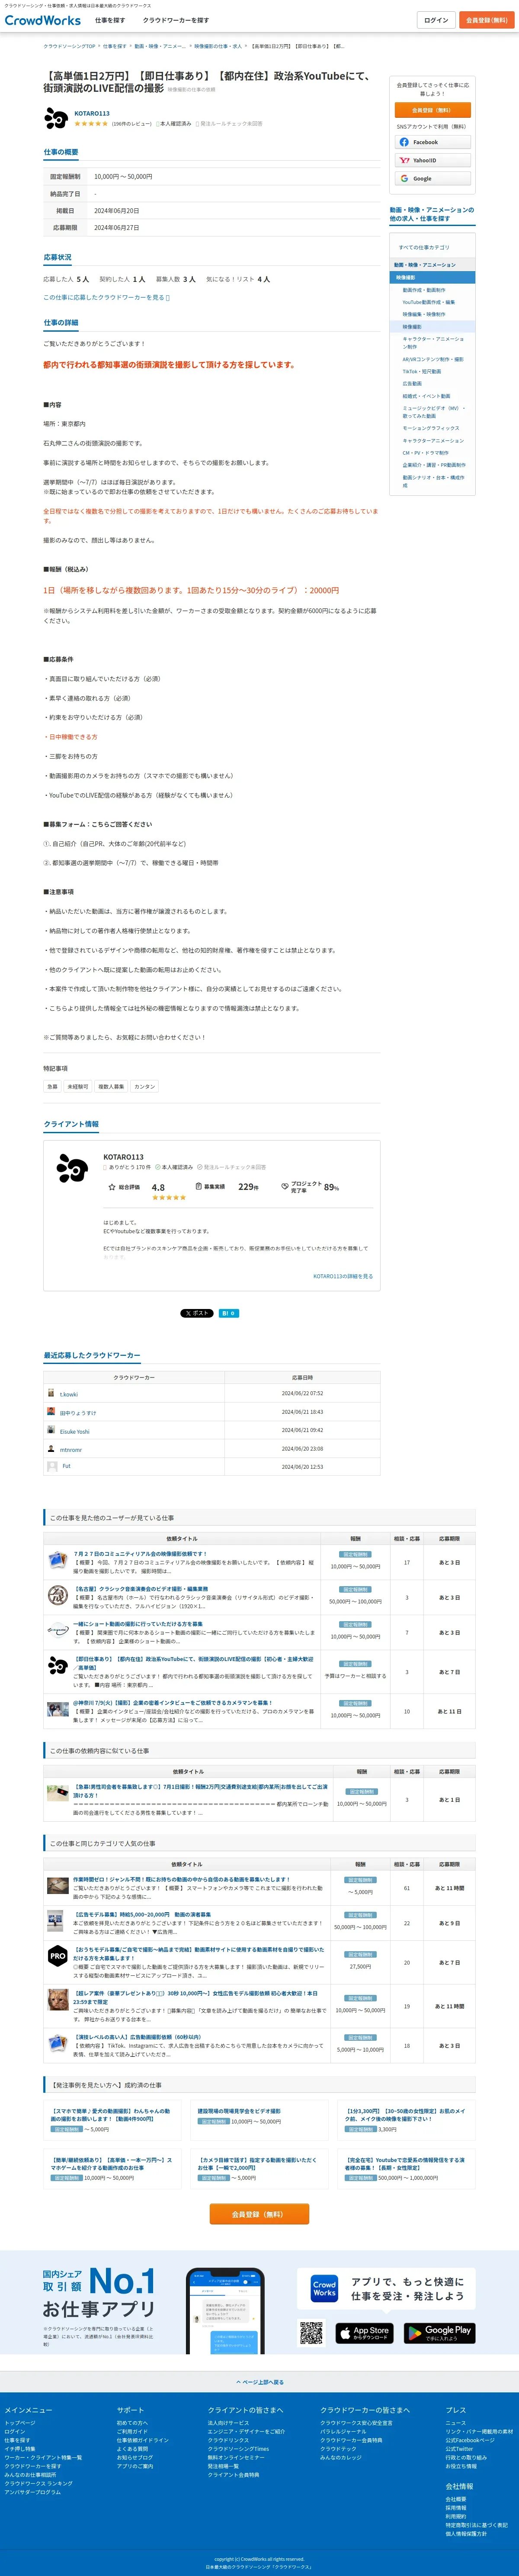
Task: Click the thumbnail of the 7月27日 job
Action: (57, 1560)
